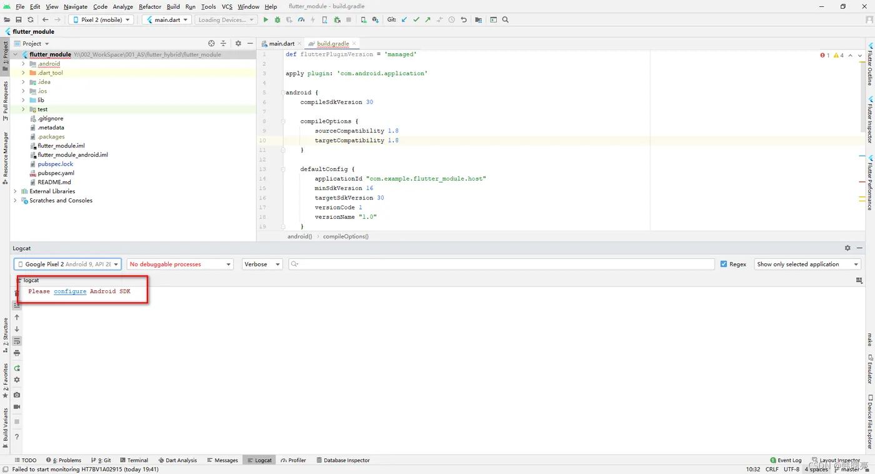Click the Back navigation arrow
875x474 pixels.
tap(45, 20)
